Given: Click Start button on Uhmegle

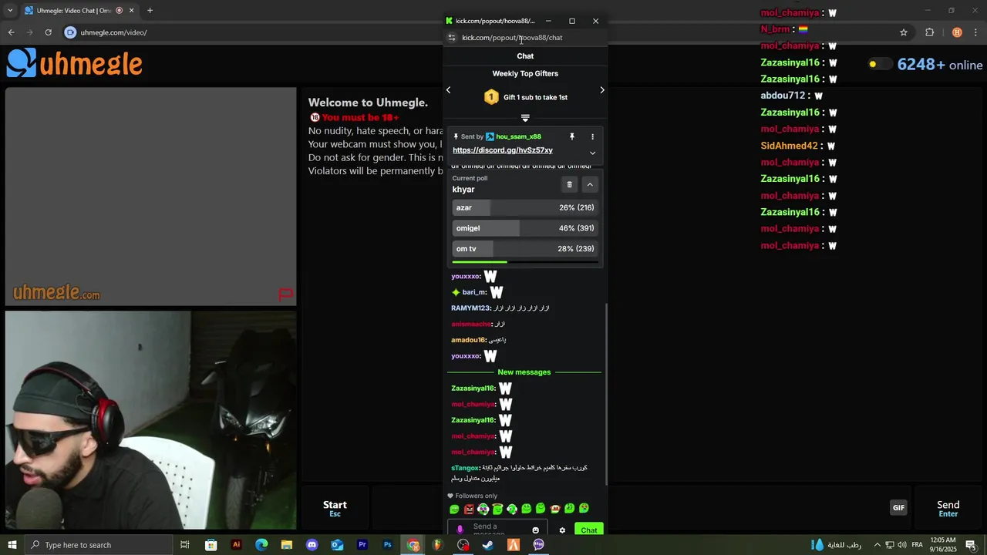Looking at the screenshot, I should click(x=335, y=508).
